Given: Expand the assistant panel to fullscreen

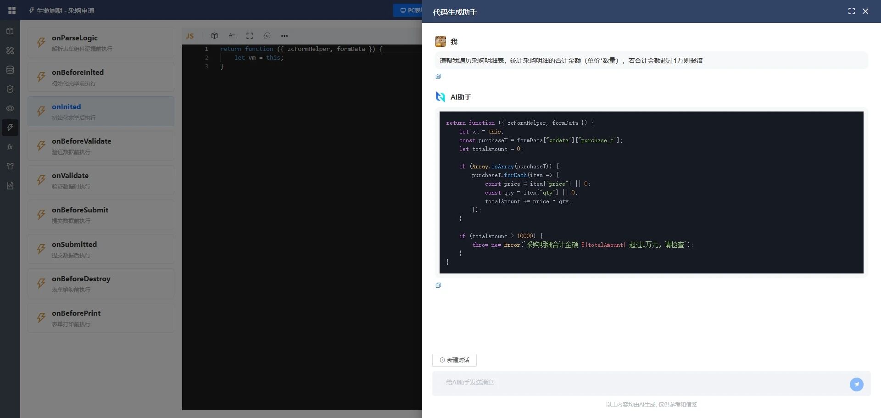Looking at the screenshot, I should pos(851,11).
